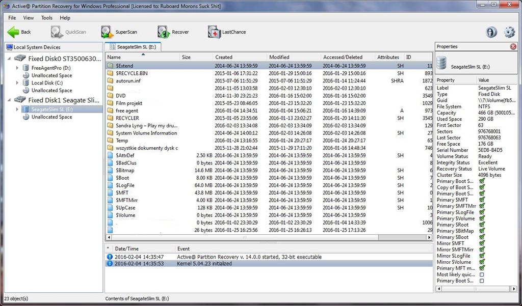Expand the SeagateSlim SL (E:) node
522x306 pixels.
pos(17,109)
